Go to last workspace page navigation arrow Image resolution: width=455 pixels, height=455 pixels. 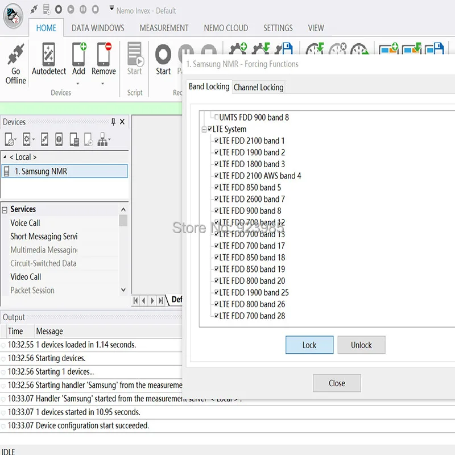pyautogui.click(x=161, y=300)
